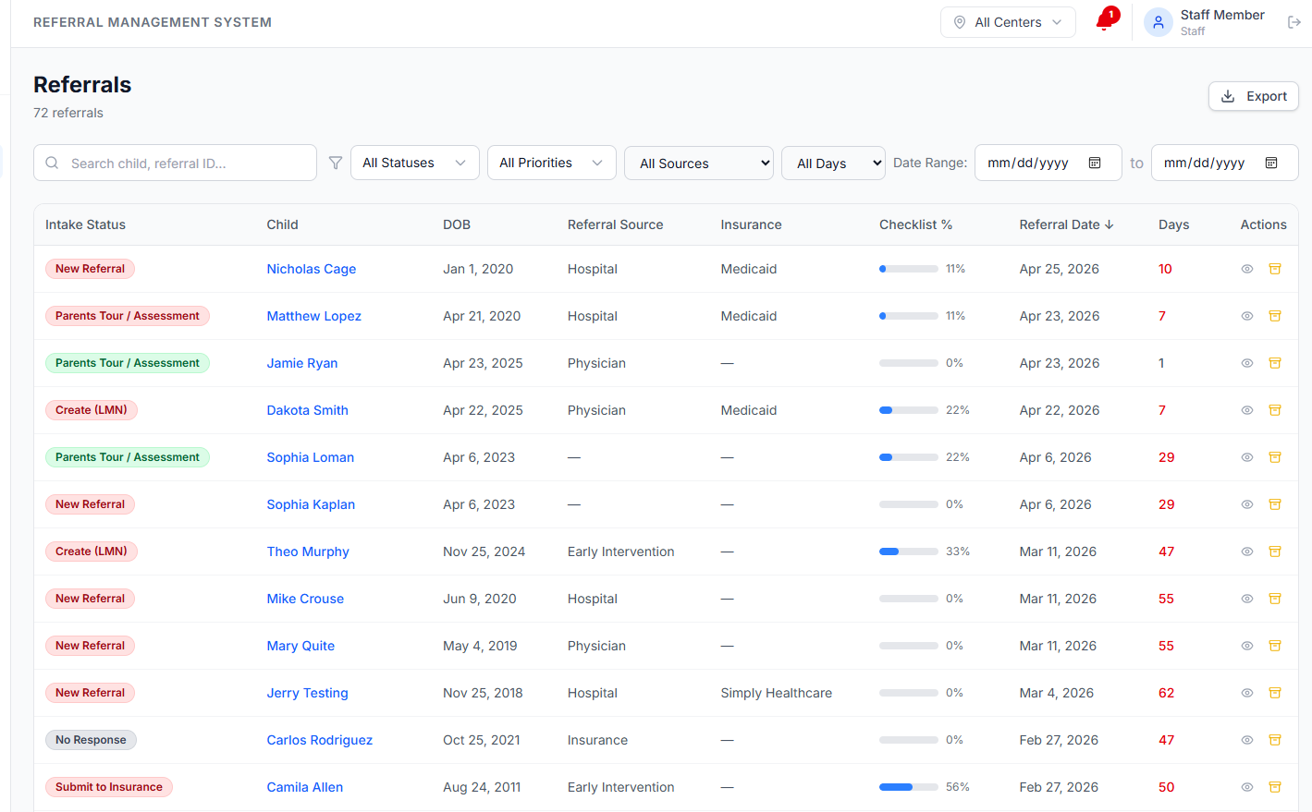Expand the All Statuses filter
Screen dimensions: 1312x812
point(414,163)
